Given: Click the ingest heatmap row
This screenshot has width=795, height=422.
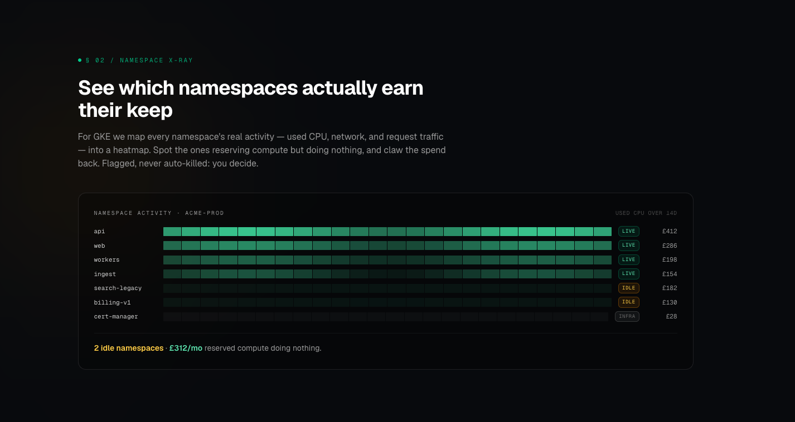Looking at the screenshot, I should point(387,274).
